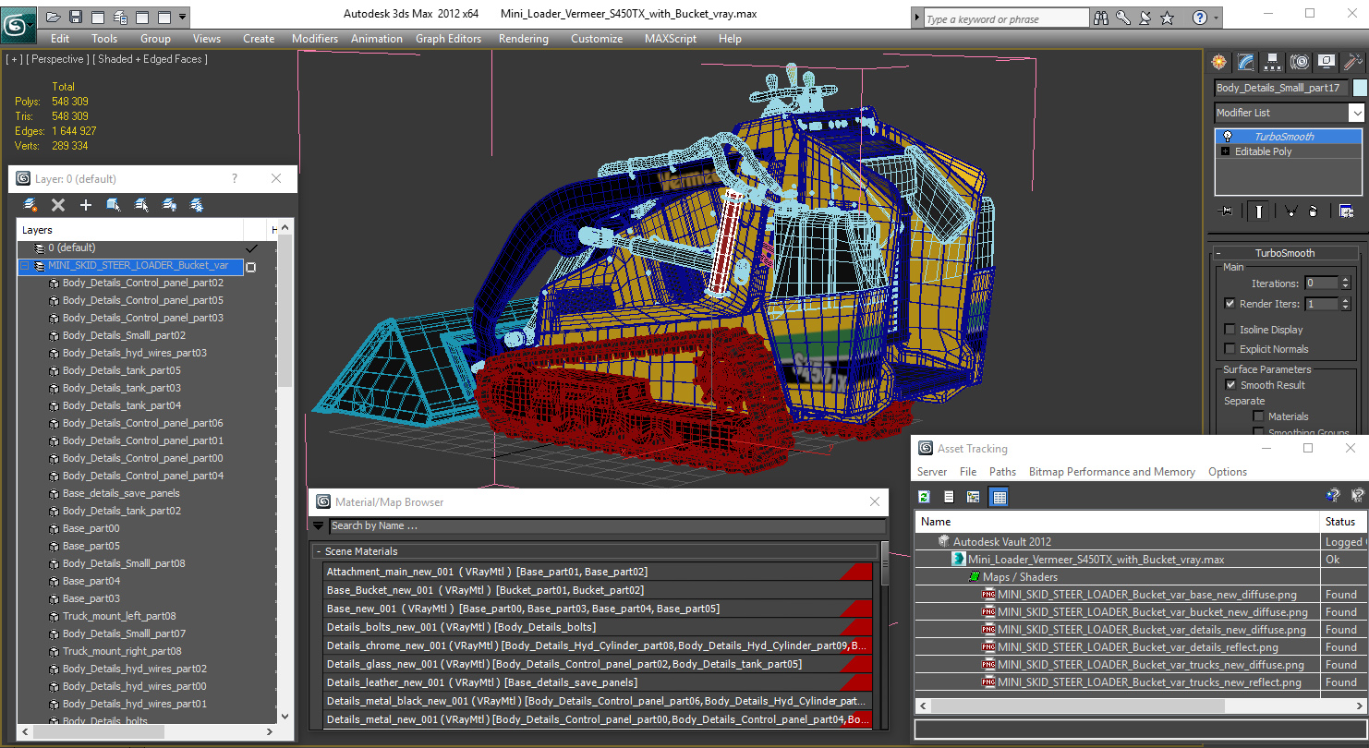This screenshot has height=748, width=1369.
Task: Open Paths menu in Asset Tracking
Action: (x=1002, y=472)
